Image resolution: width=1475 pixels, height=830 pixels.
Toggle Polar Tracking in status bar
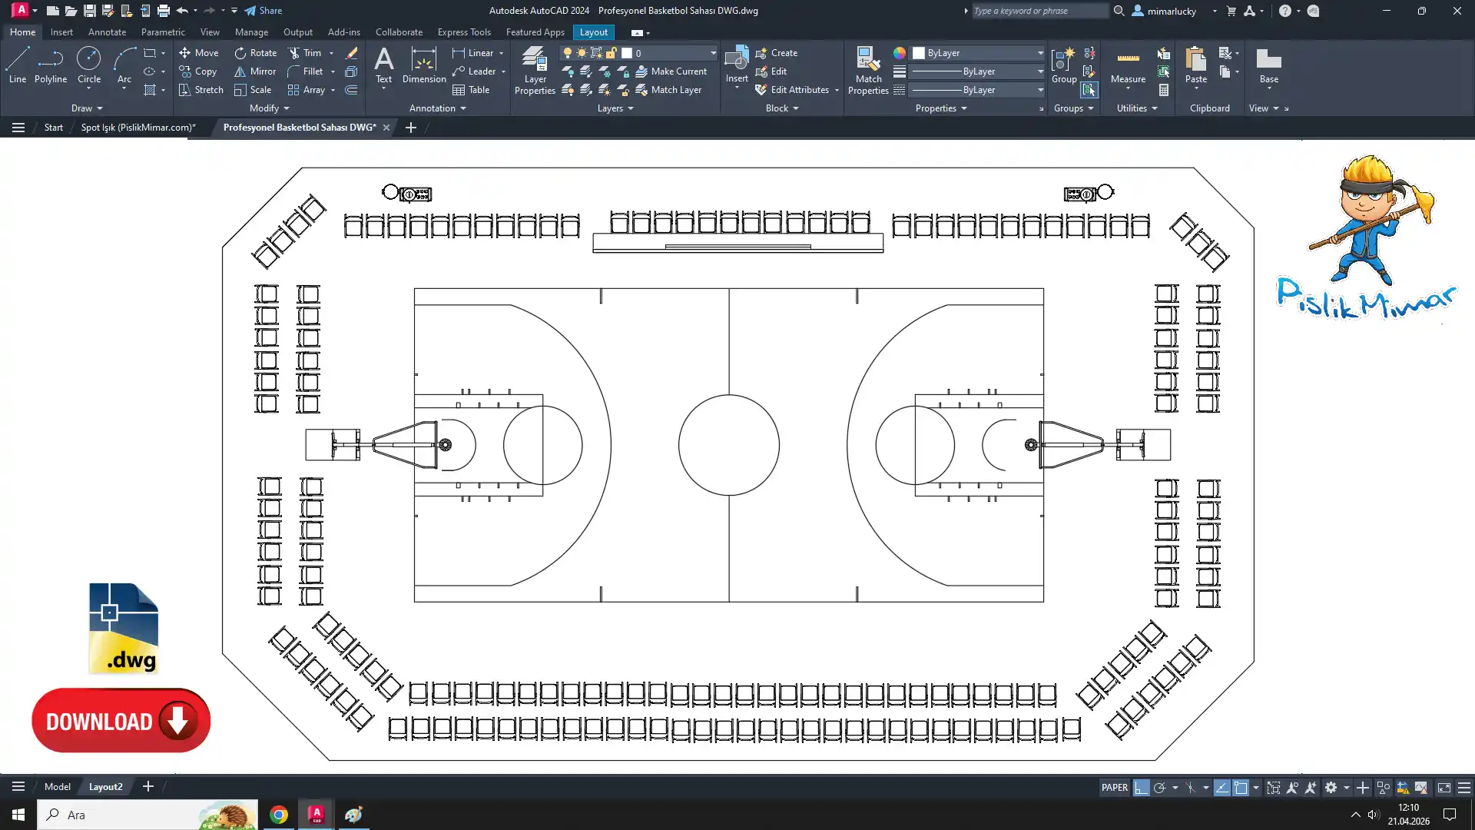tap(1159, 788)
